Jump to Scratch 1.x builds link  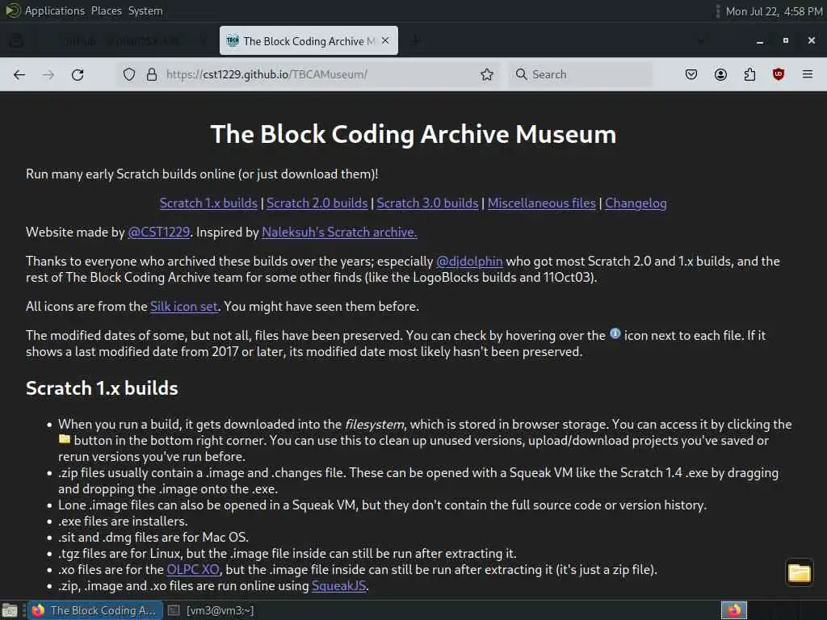tap(208, 203)
